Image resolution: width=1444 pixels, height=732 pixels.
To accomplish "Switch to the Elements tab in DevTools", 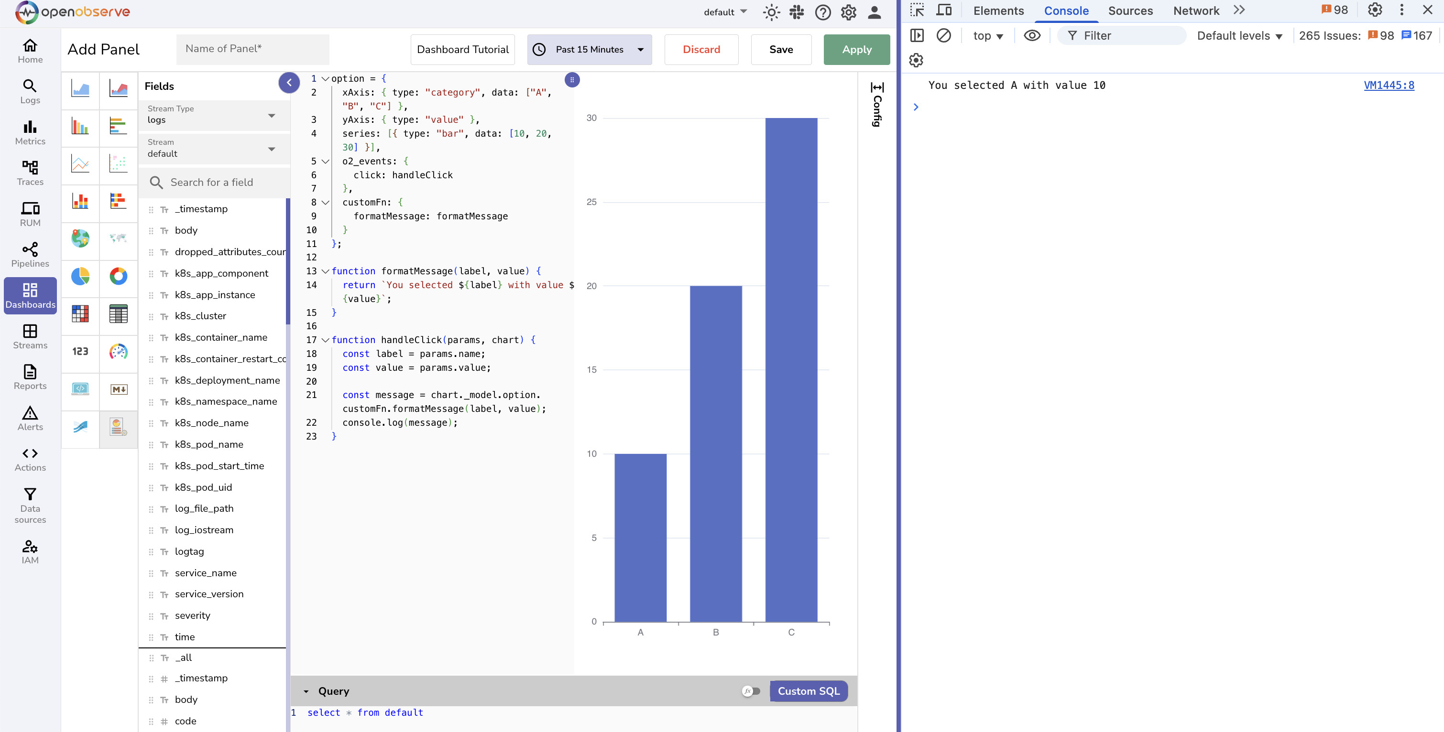I will (x=998, y=10).
